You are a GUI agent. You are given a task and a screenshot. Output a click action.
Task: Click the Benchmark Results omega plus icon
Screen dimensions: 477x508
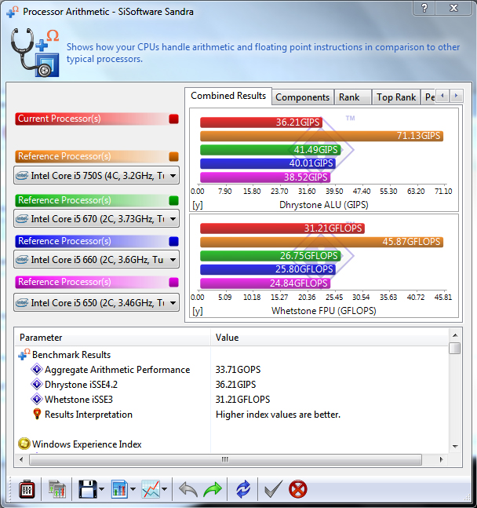tap(24, 354)
